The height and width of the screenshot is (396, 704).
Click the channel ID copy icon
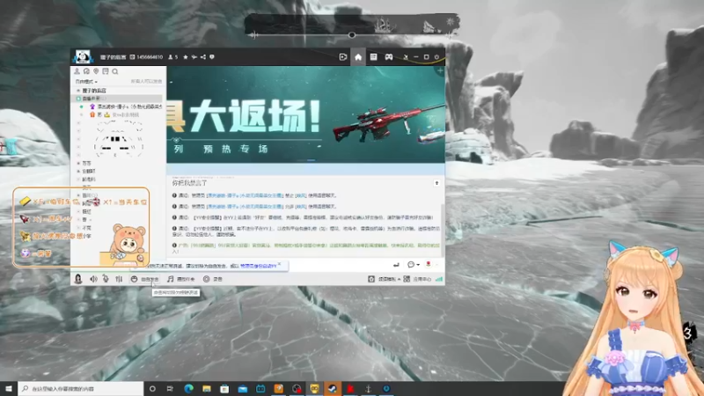[133, 57]
